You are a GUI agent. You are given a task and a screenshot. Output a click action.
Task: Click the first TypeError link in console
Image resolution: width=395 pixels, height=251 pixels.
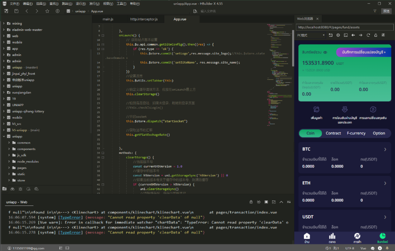70,217
